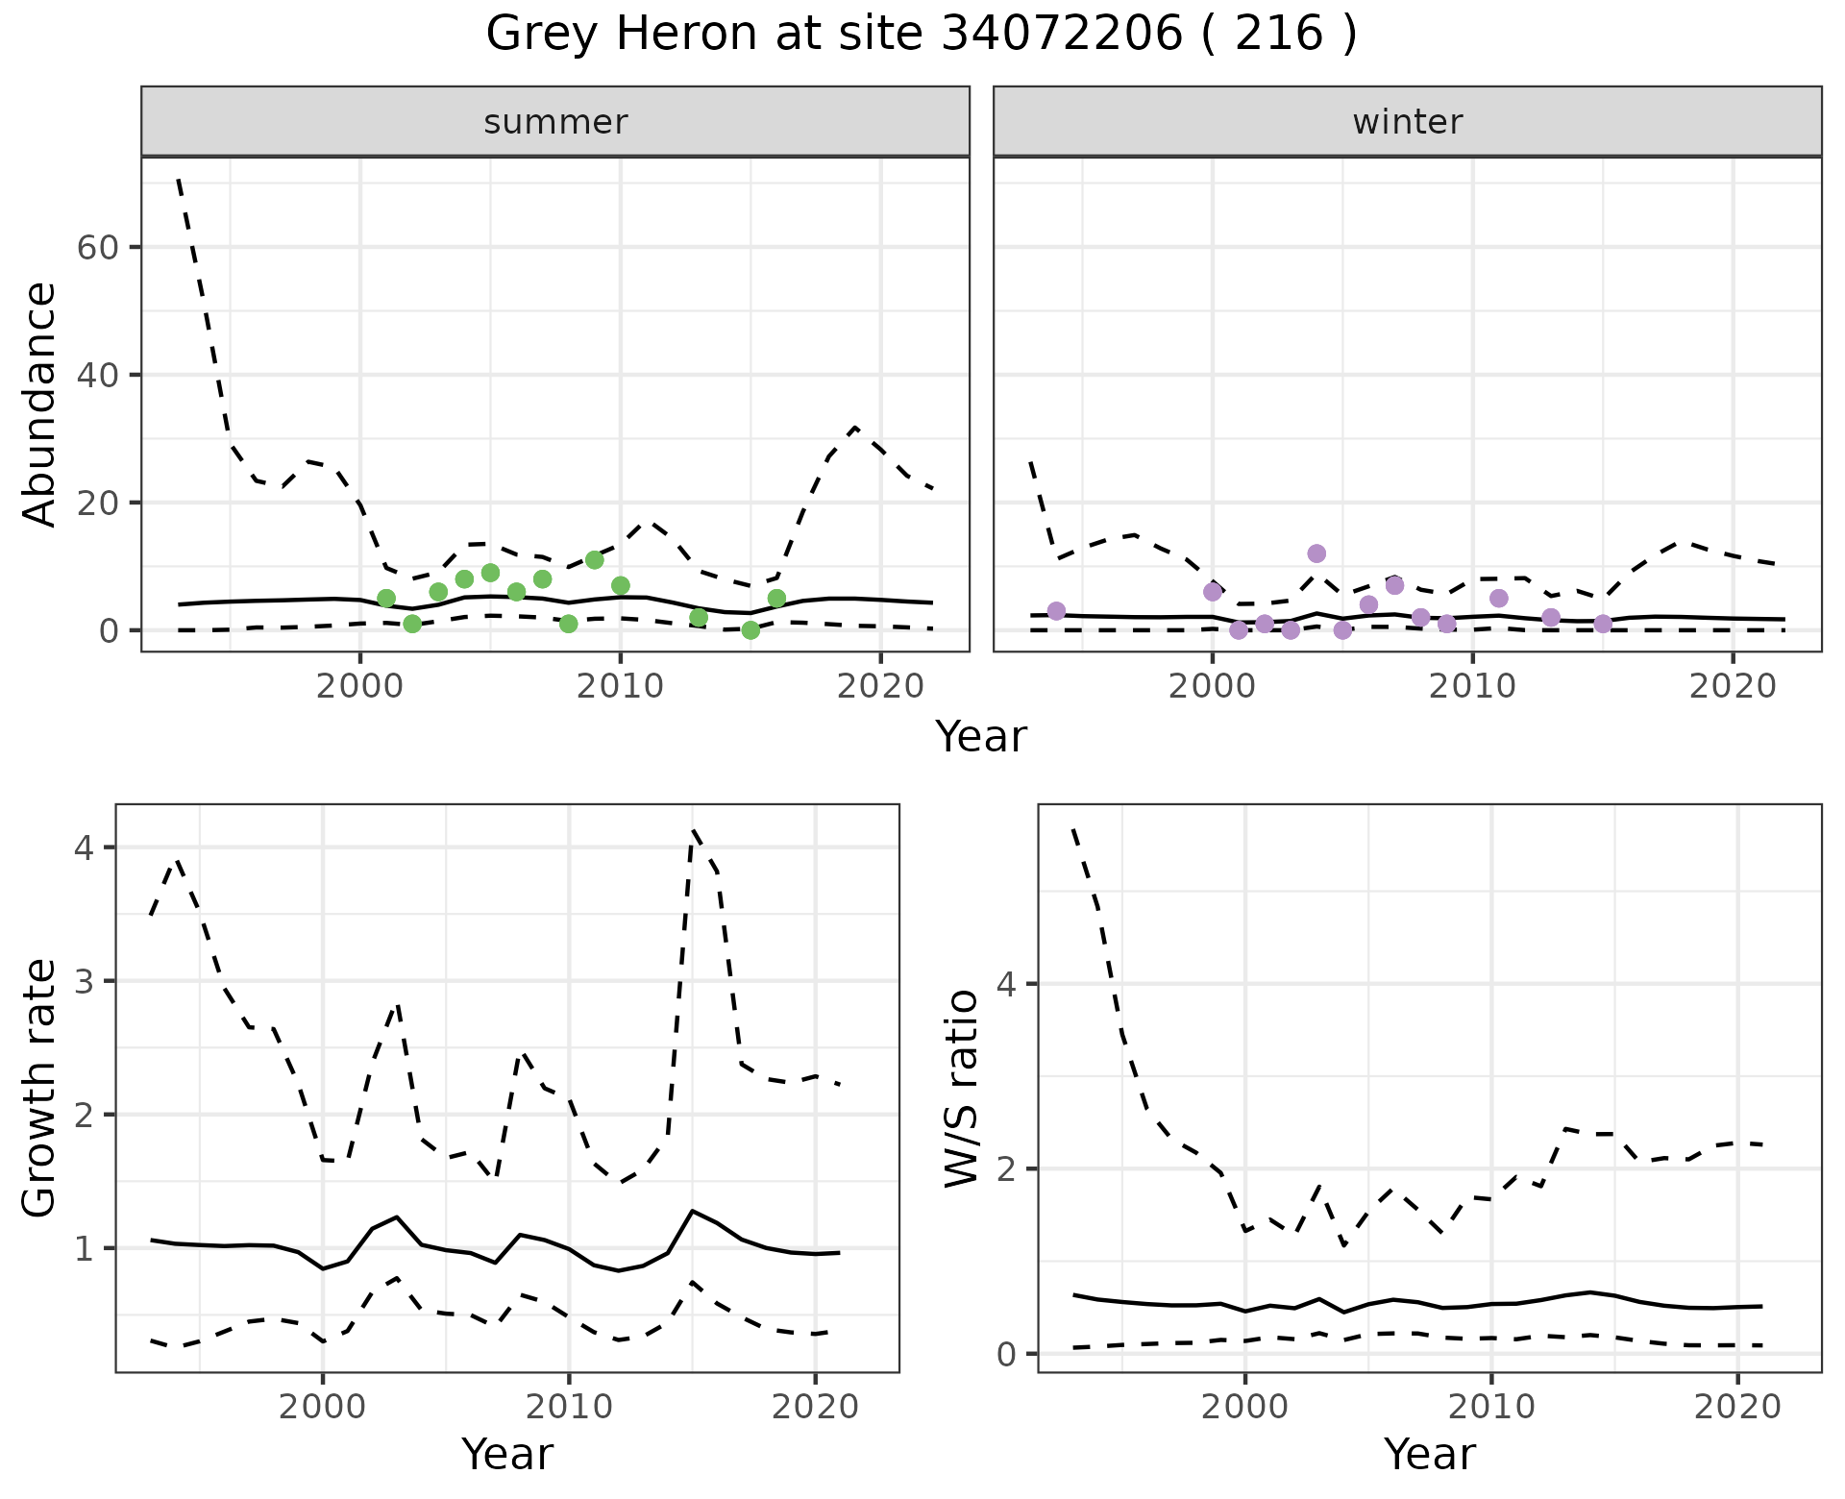Click the winter facet header strip
The height and width of the screenshot is (1499, 1845).
[1407, 122]
